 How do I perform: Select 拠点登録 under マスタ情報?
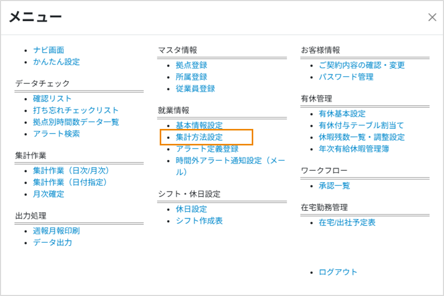click(x=191, y=65)
